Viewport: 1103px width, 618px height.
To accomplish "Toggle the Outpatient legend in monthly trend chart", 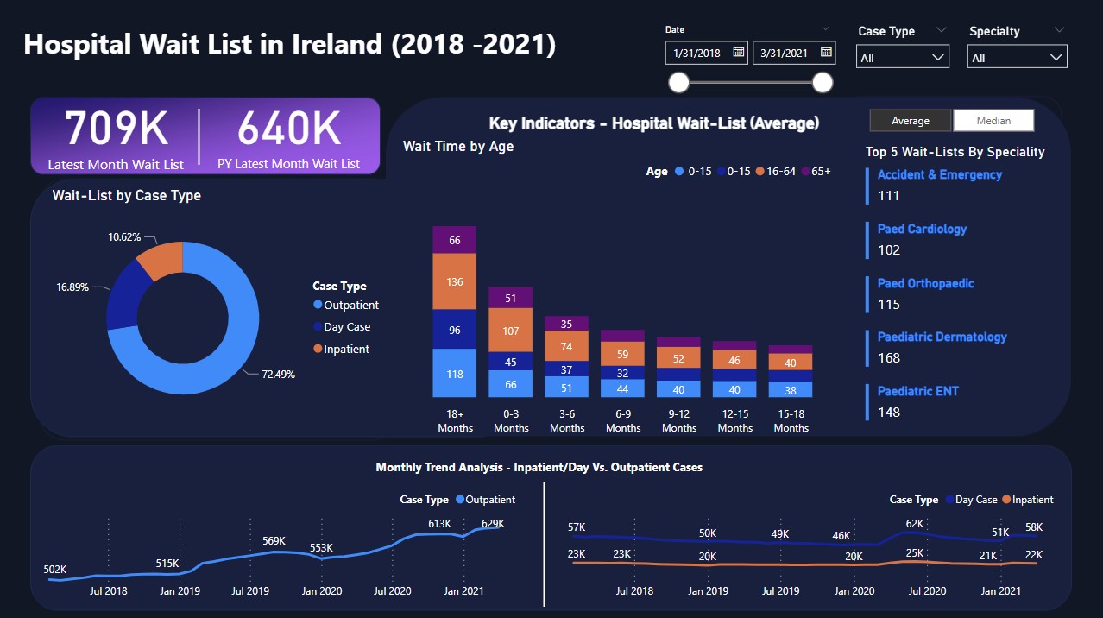I will click(x=458, y=499).
